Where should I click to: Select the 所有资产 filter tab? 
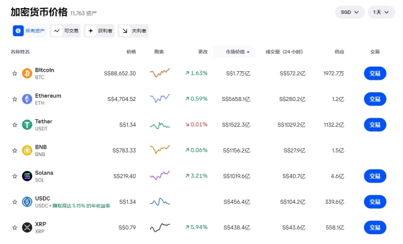point(29,31)
